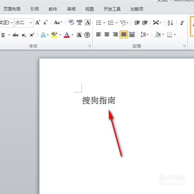Click the Enclose Characters 字 icon
The height and width of the screenshot is (194, 194).
coord(87,35)
